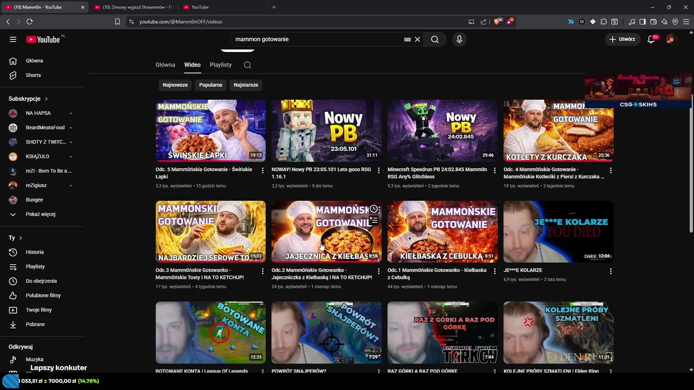Open the 7TV extension icon

click(571, 22)
